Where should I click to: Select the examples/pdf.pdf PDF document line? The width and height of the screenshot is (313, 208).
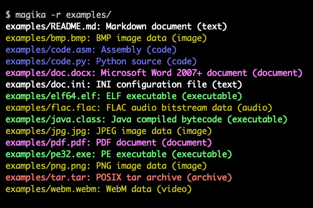(109, 143)
